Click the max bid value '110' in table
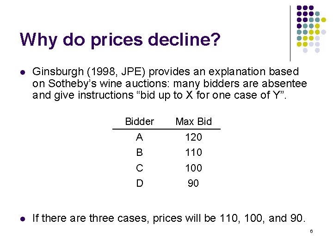 193,152
